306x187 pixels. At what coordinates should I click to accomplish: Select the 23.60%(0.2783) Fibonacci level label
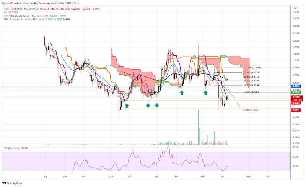[251, 92]
